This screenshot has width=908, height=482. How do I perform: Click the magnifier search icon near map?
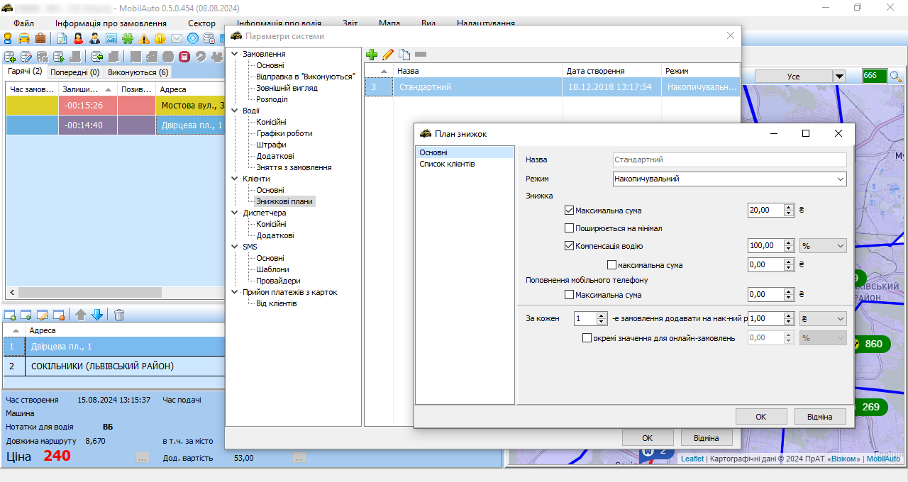896,76
